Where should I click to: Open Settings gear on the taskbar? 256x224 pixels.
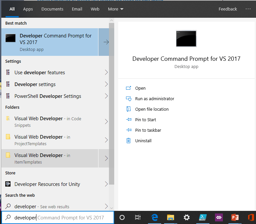coord(187,217)
